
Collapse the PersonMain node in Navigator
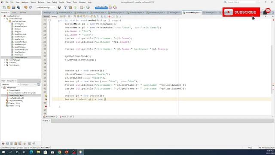click(2, 87)
